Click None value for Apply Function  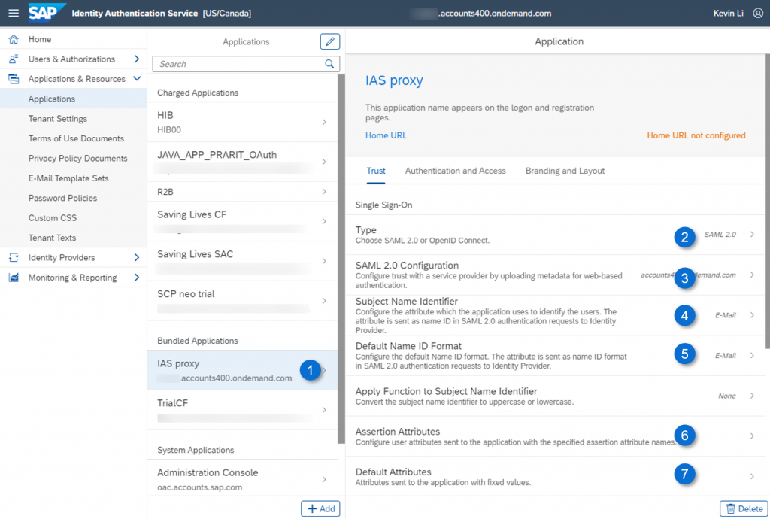[727, 396]
